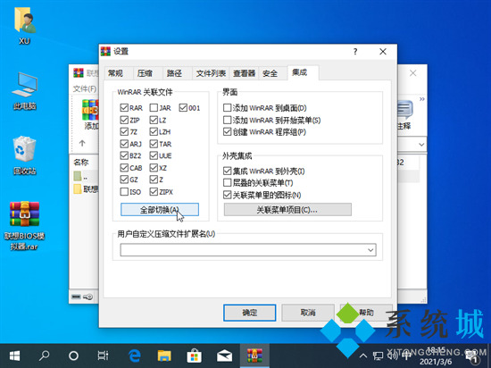Click the WinRAR logo in 设置 title bar
This screenshot has height=368, width=491.
pyautogui.click(x=105, y=52)
